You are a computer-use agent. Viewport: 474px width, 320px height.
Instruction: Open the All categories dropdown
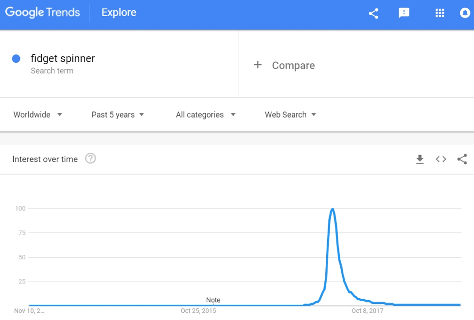tap(206, 115)
